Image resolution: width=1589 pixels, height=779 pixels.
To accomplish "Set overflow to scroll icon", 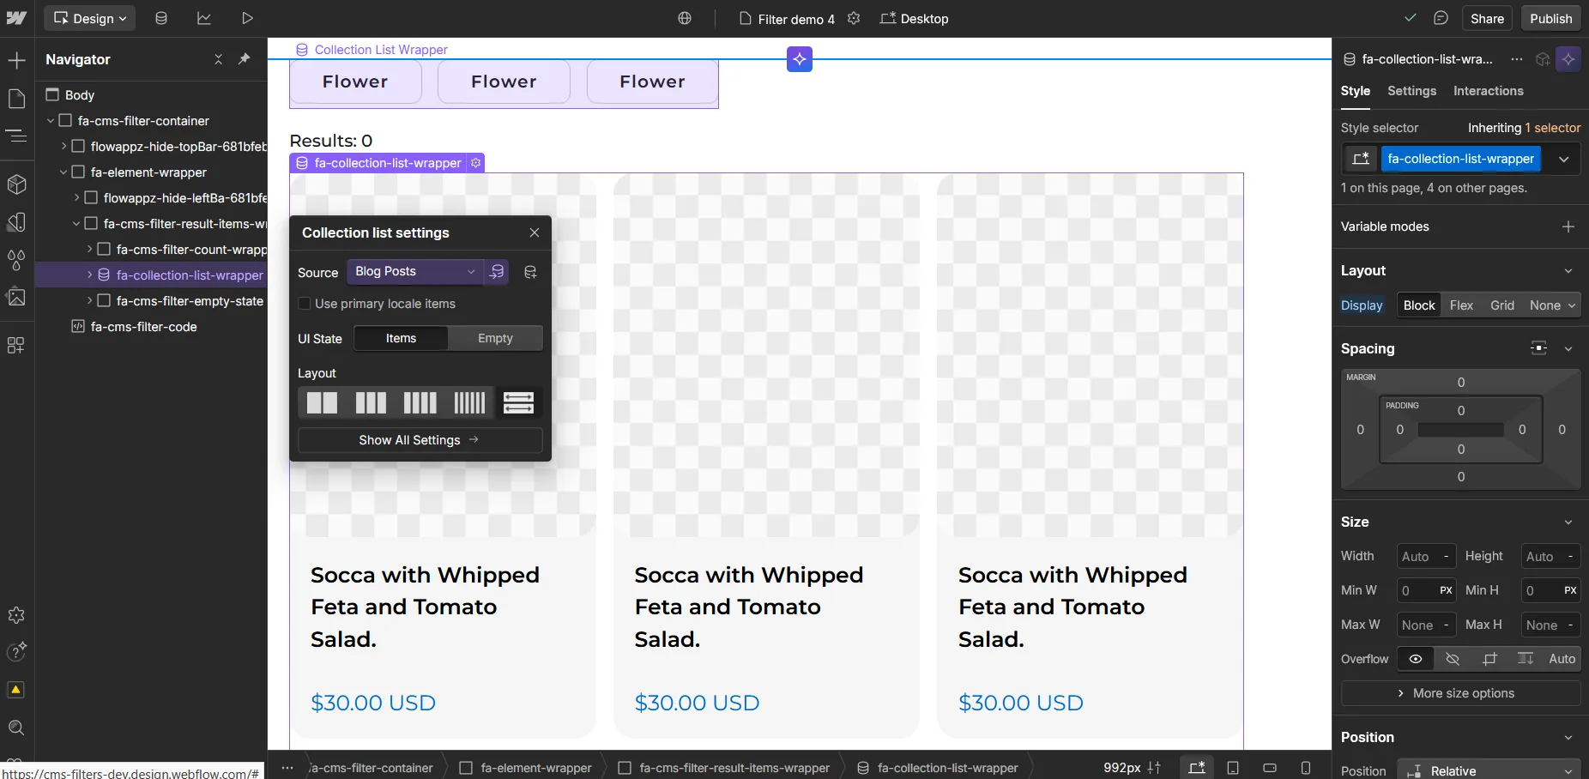I will (1526, 659).
